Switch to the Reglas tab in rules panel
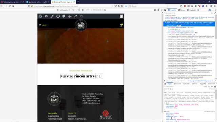Screen dimensions: 217x122 click(170, 84)
